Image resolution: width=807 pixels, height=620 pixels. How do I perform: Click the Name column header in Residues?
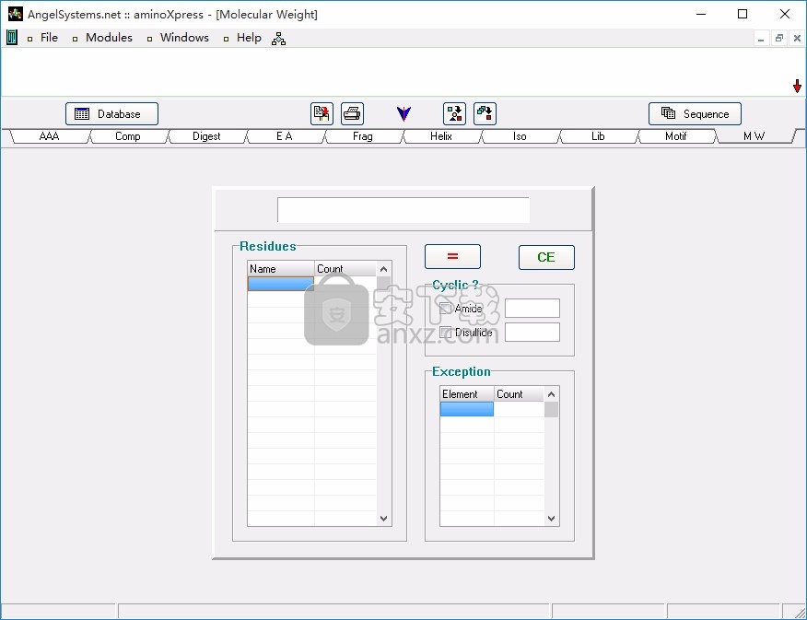pyautogui.click(x=281, y=269)
